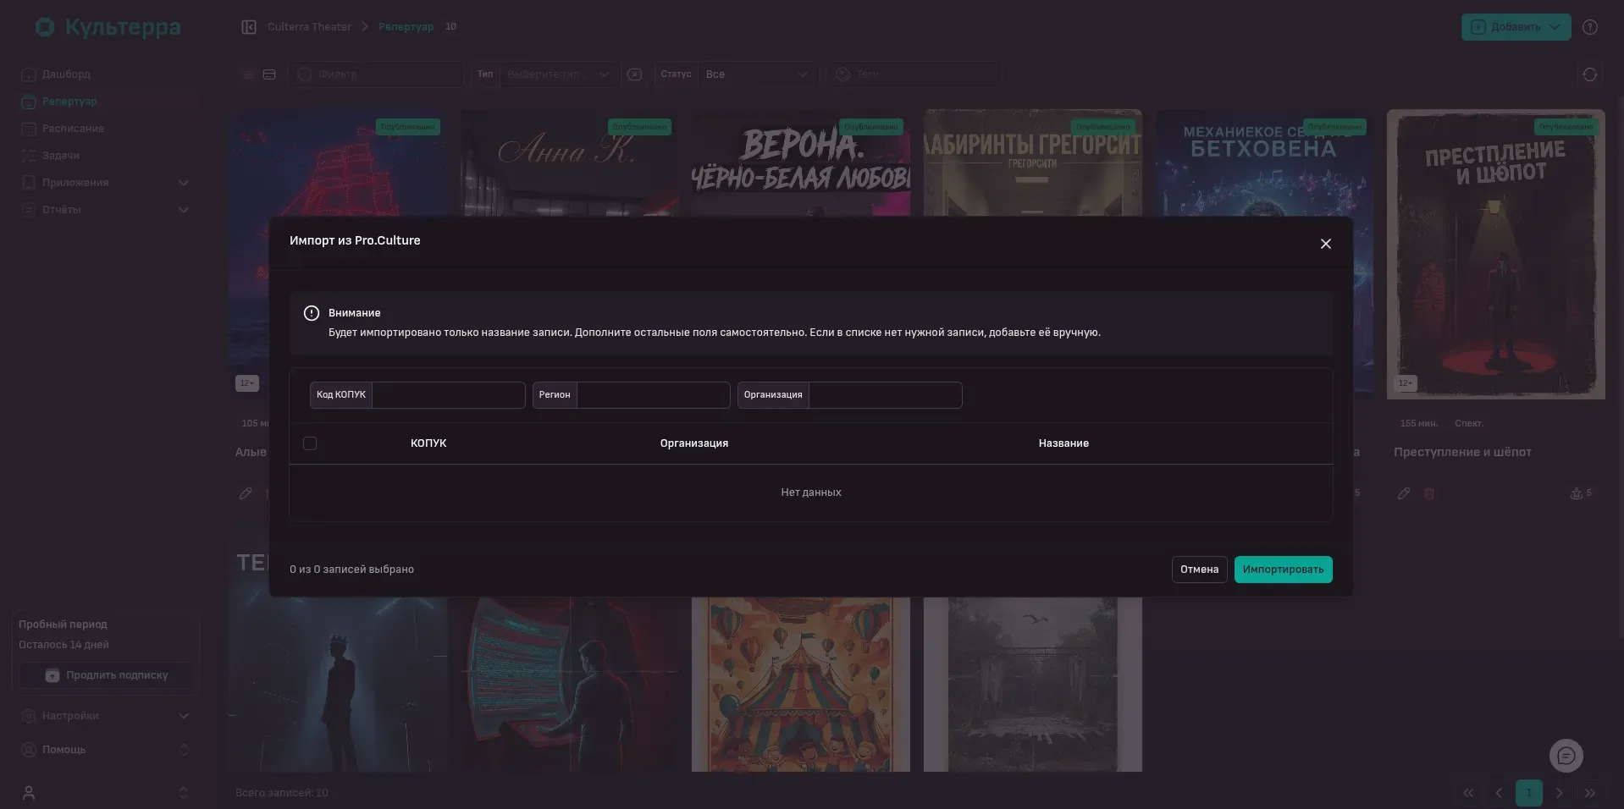The image size is (1624, 809).
Task: Click the Преступление и шёпот title text
Action: (x=1462, y=452)
